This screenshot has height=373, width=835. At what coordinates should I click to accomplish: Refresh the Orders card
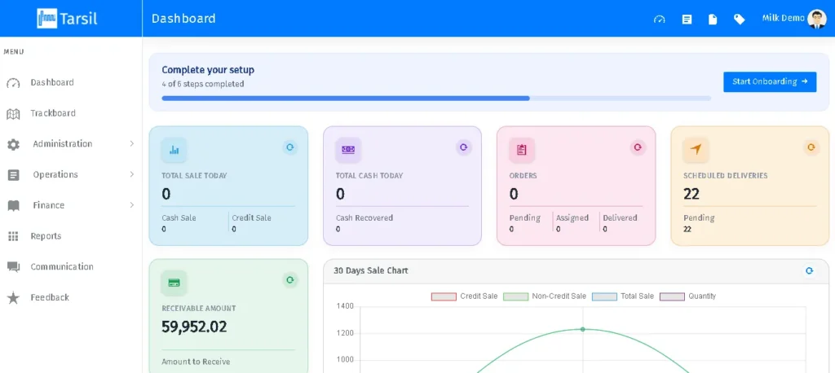(638, 147)
